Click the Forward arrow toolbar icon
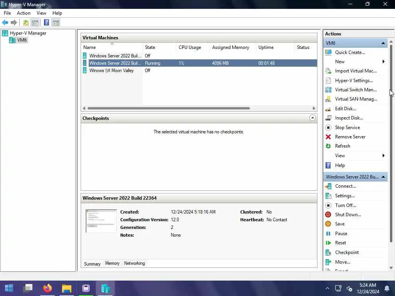This screenshot has height=296, width=395. (14, 23)
